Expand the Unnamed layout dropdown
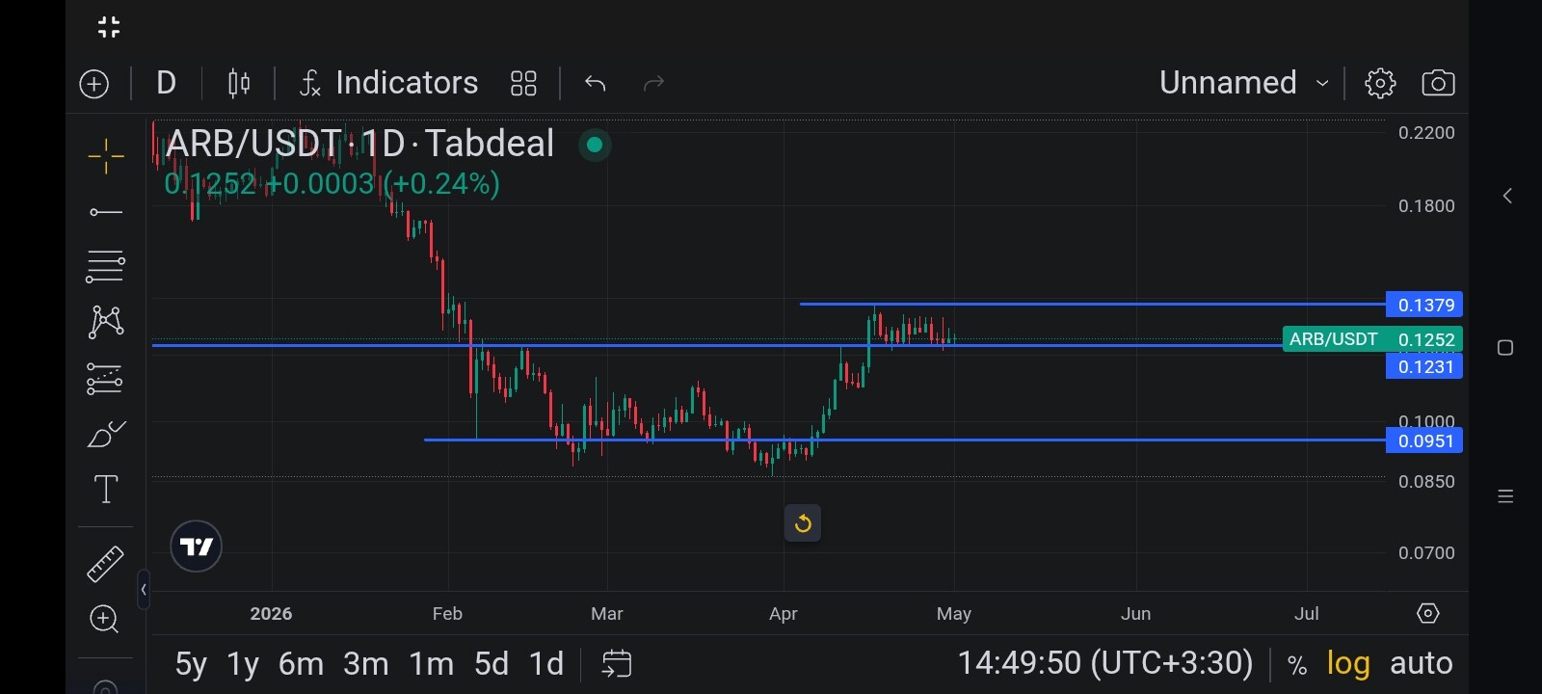Screen dimensions: 1542x694 (x=1244, y=83)
